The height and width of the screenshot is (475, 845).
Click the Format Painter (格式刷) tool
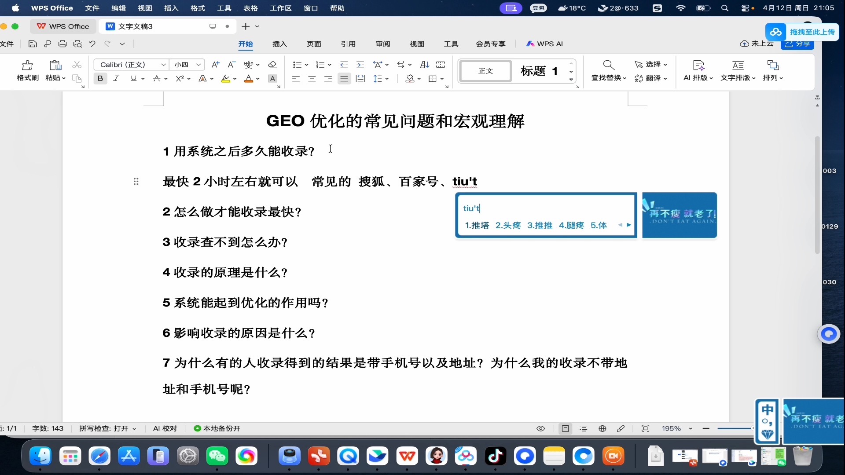[27, 70]
